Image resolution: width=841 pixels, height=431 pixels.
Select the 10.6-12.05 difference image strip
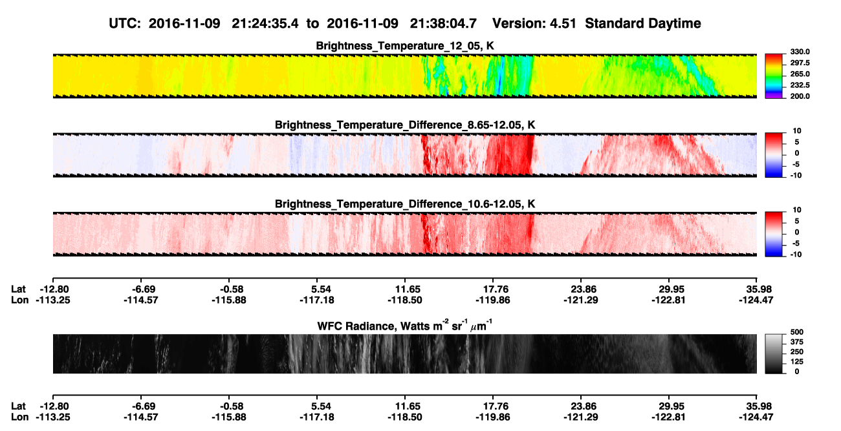point(404,234)
